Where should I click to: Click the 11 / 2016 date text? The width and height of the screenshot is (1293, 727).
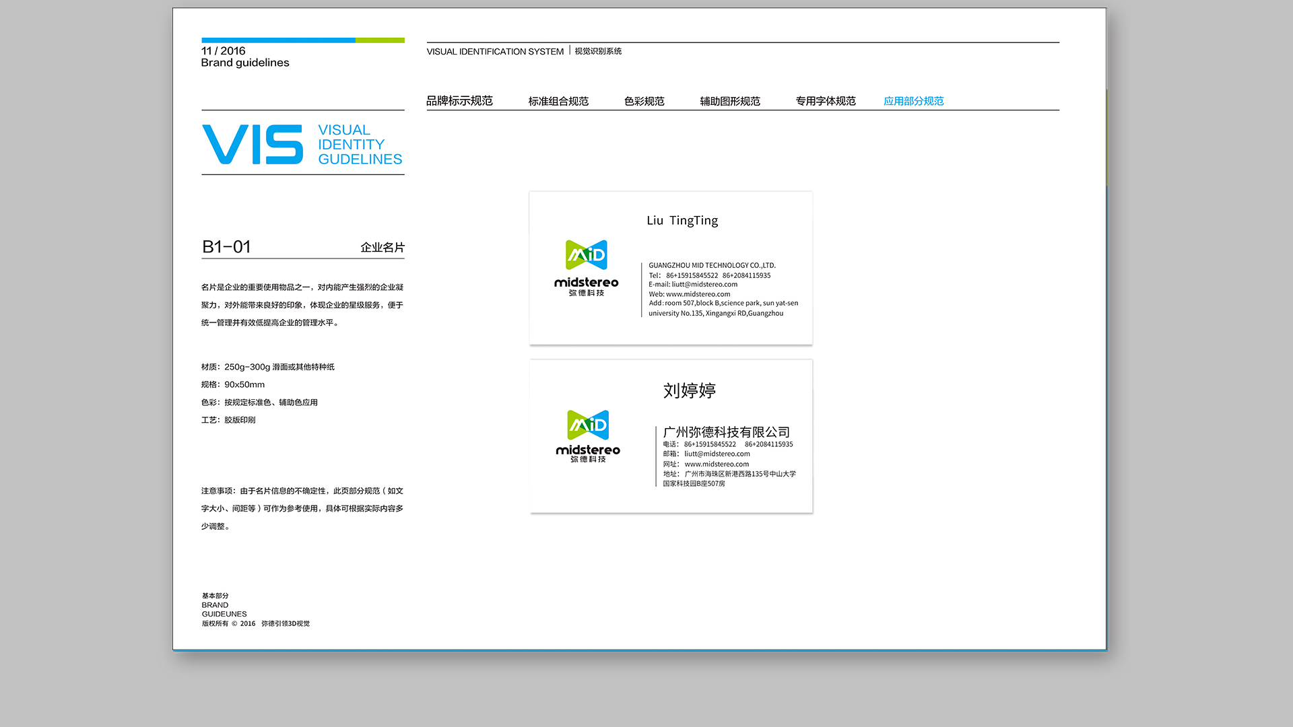tap(224, 50)
